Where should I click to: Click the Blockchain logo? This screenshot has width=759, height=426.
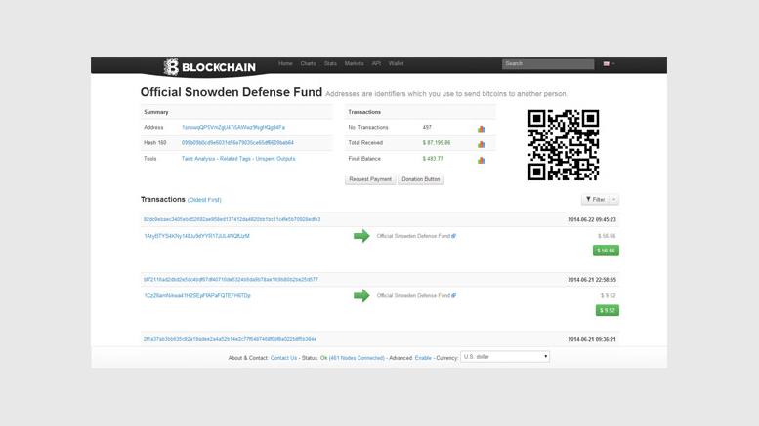[210, 67]
